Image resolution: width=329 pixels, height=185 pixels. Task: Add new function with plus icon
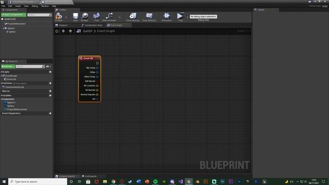coord(50,83)
